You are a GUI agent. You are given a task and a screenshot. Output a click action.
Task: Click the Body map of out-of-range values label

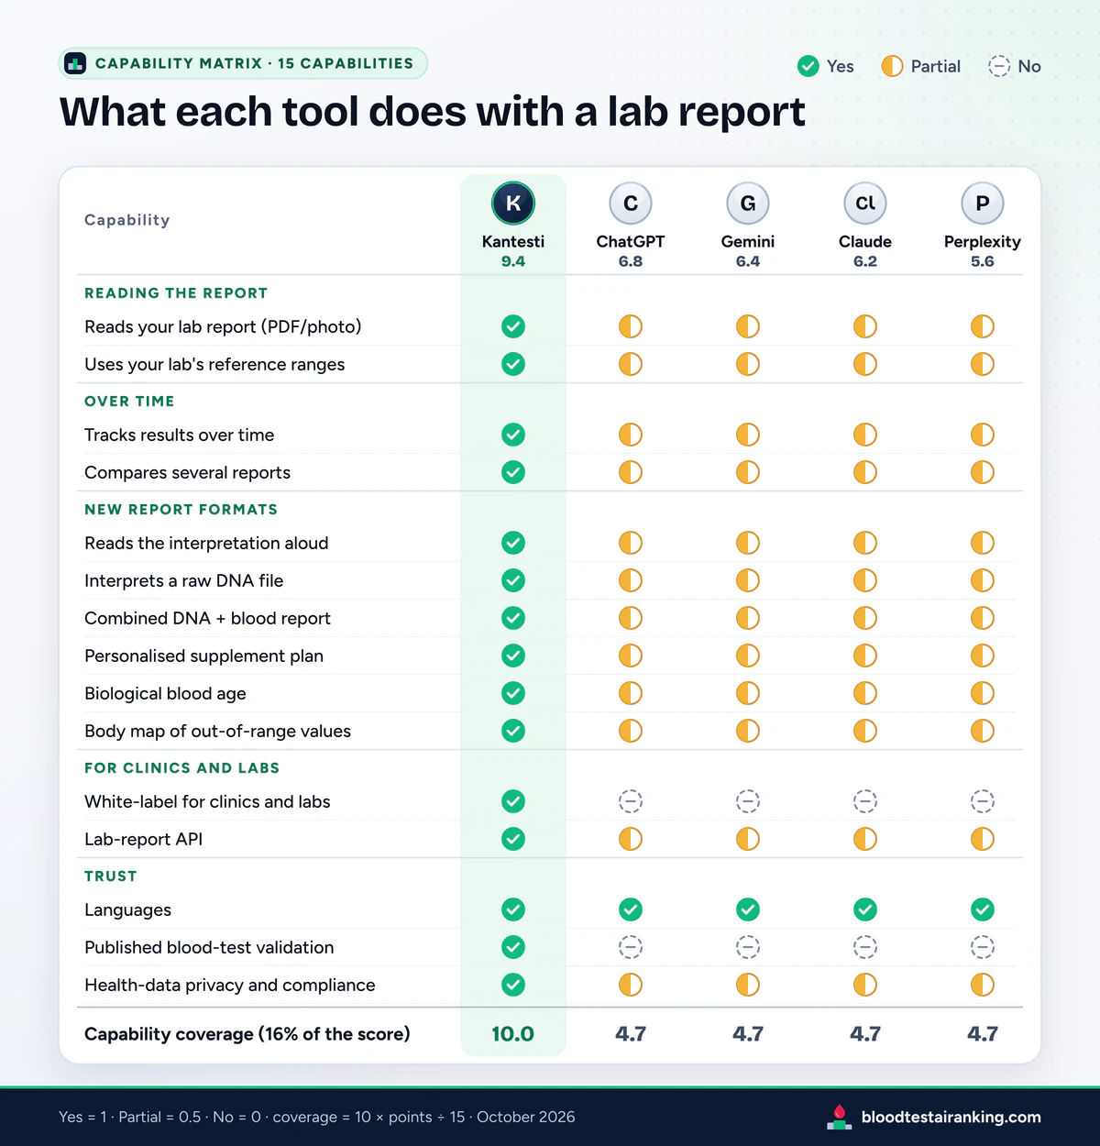tap(217, 731)
